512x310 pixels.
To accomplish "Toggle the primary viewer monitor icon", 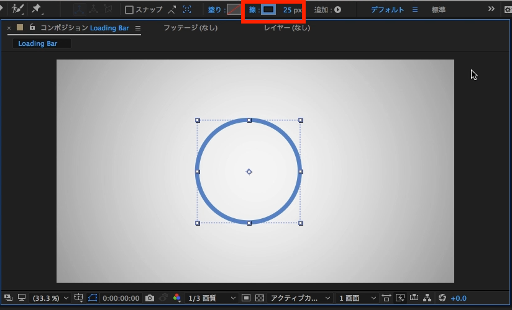I will click(22, 298).
